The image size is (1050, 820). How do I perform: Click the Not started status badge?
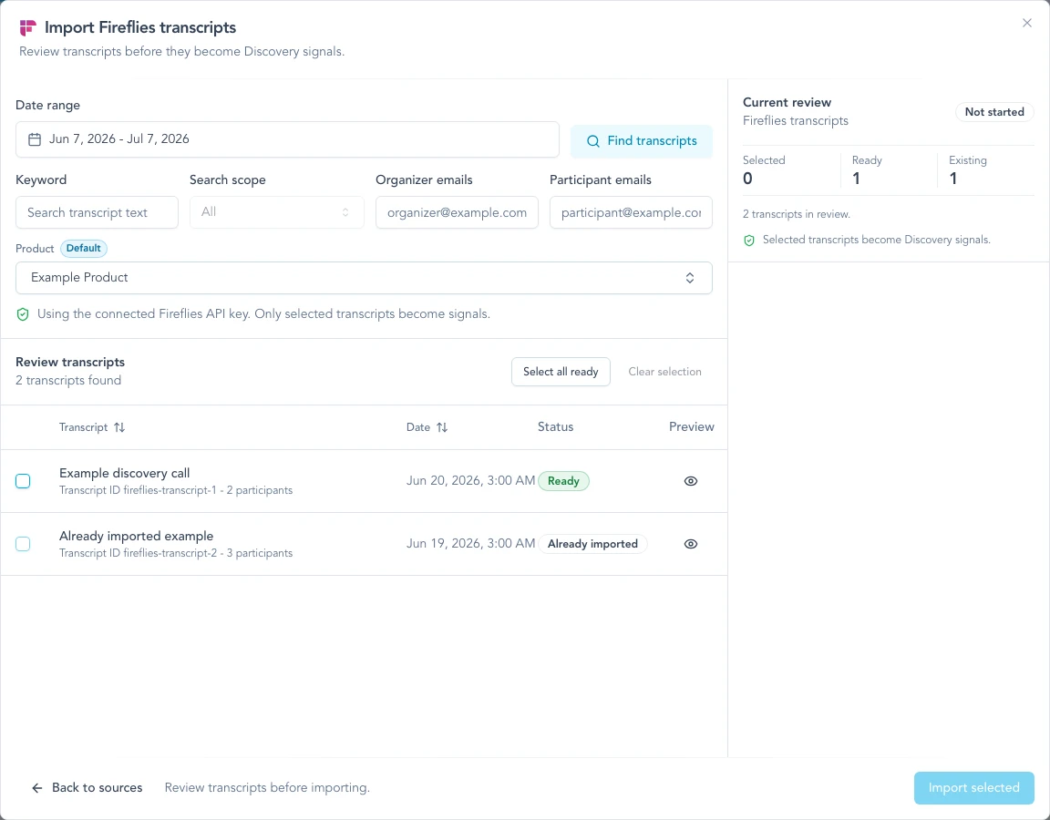[x=994, y=112]
